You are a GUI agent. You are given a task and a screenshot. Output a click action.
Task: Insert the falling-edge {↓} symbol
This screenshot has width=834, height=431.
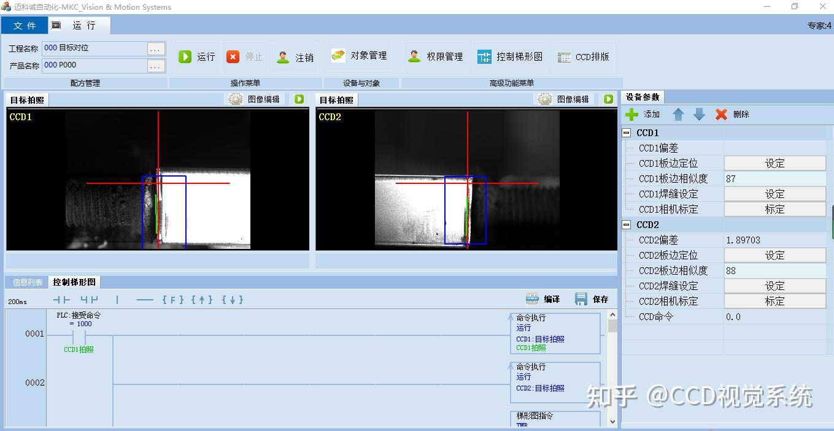click(233, 300)
